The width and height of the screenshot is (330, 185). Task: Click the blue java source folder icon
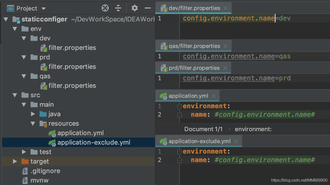43,114
